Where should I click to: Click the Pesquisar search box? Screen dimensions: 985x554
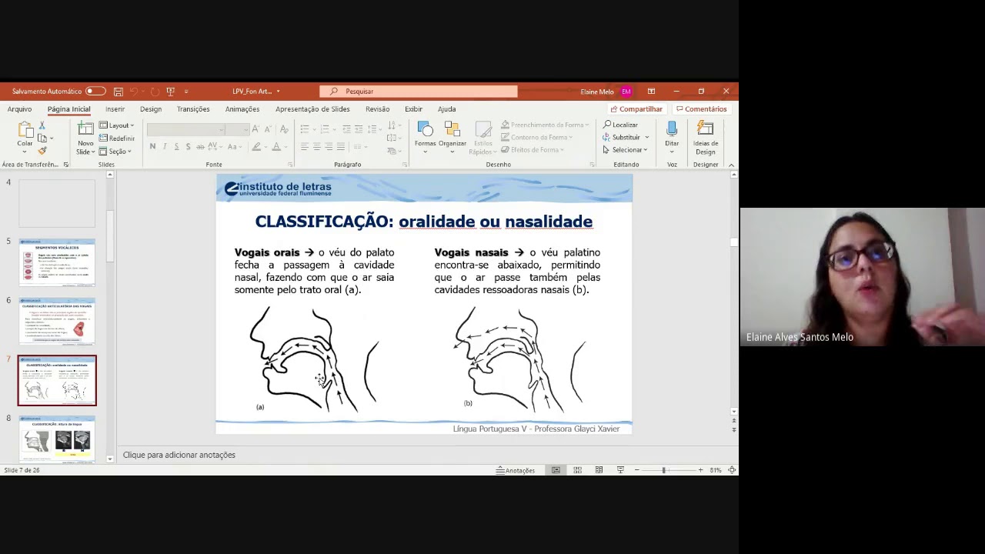(x=419, y=92)
